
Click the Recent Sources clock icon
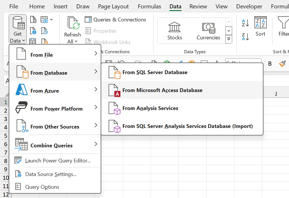point(44,31)
